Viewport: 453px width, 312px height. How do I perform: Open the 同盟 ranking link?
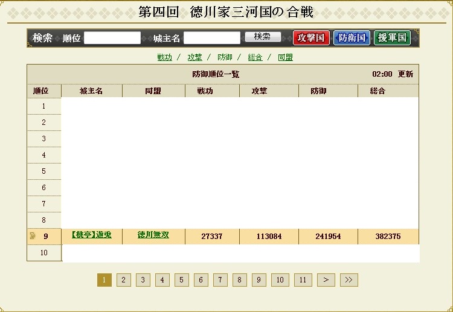(286, 57)
